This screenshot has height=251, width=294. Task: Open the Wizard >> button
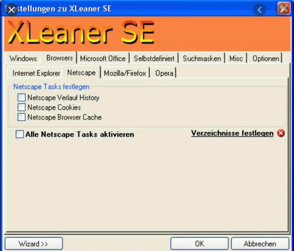point(34,244)
